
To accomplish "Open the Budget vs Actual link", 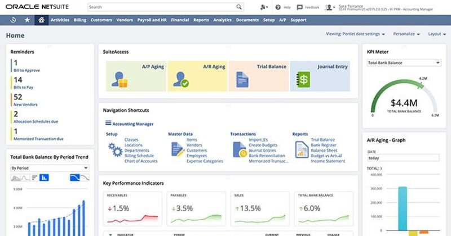I will tap(326, 156).
